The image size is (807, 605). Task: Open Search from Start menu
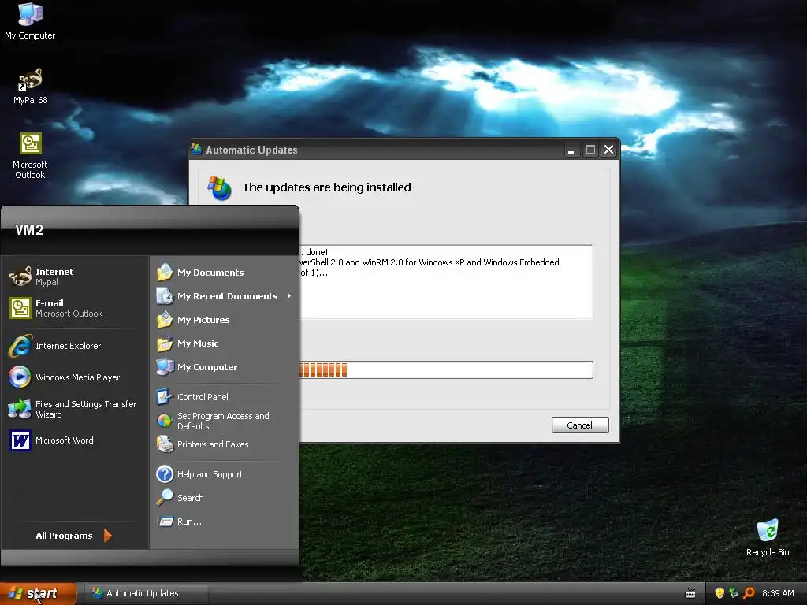click(225, 498)
